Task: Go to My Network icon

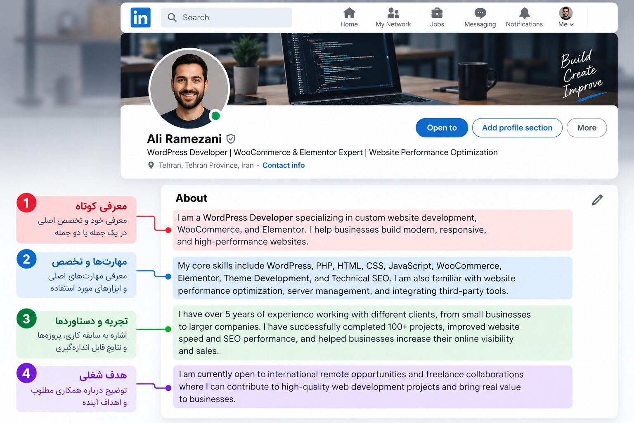Action: [393, 13]
